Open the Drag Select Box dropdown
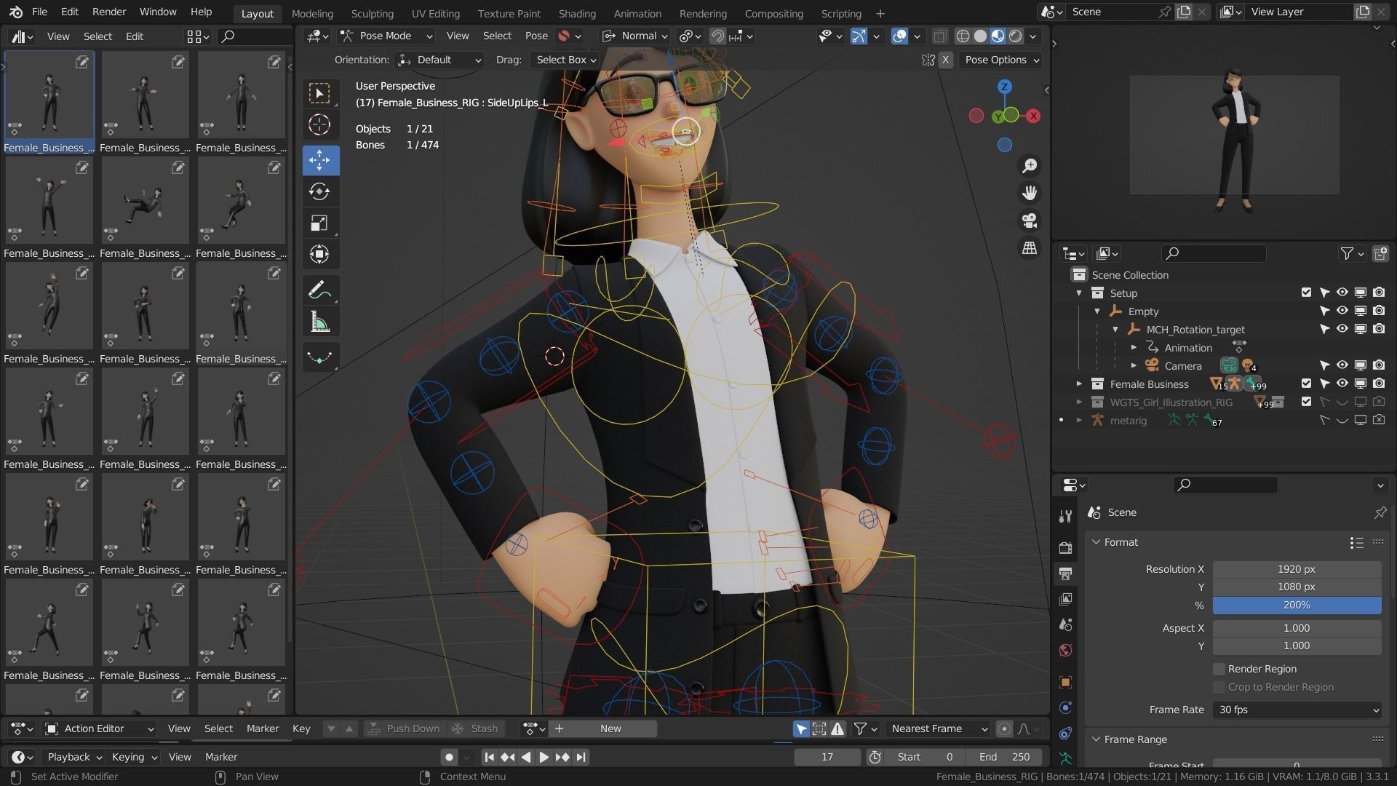This screenshot has width=1397, height=786. coord(565,60)
